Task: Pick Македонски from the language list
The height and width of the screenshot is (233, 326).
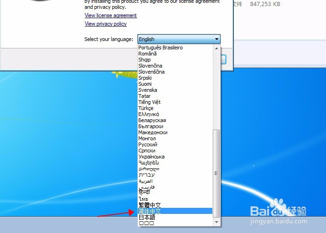Action: click(x=175, y=132)
